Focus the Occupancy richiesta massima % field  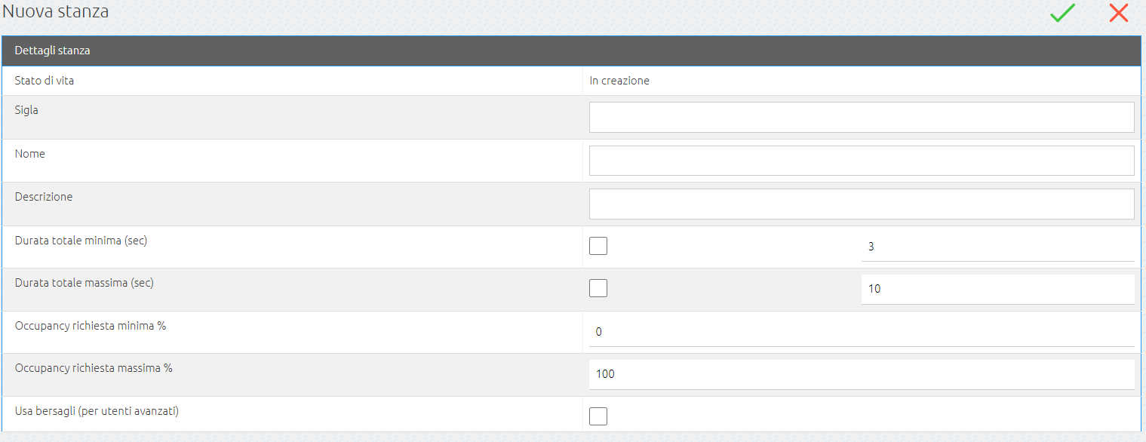[862, 374]
